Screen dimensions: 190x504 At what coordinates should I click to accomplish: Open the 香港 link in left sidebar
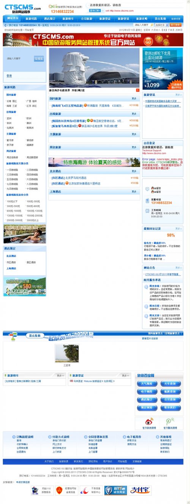click(x=9, y=76)
